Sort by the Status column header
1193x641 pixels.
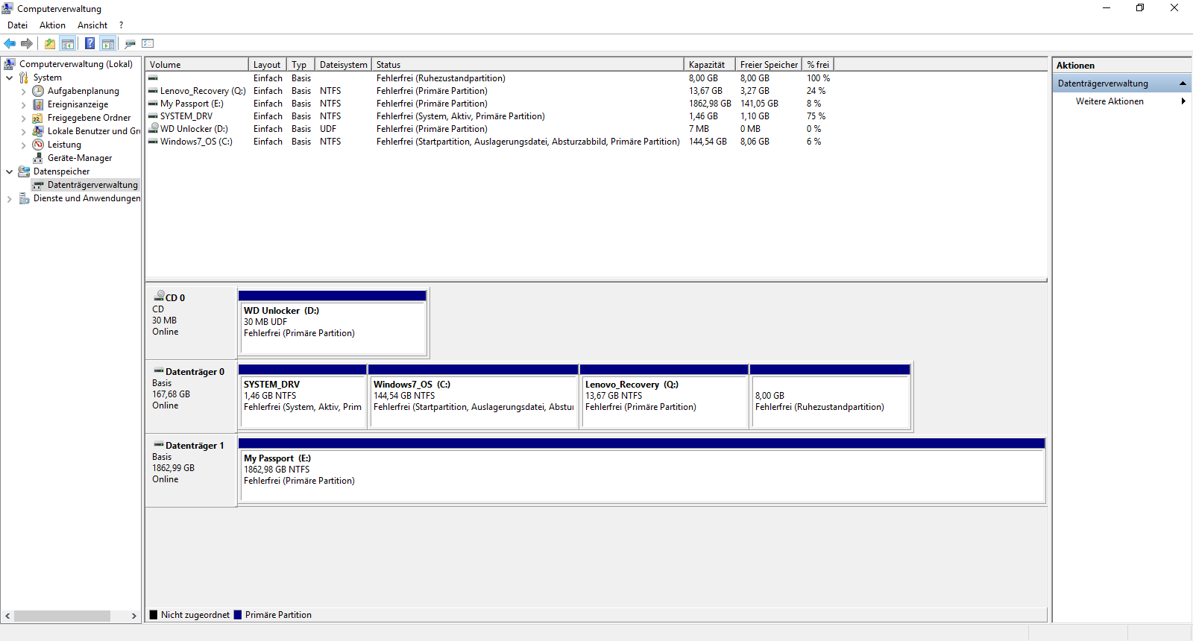528,65
